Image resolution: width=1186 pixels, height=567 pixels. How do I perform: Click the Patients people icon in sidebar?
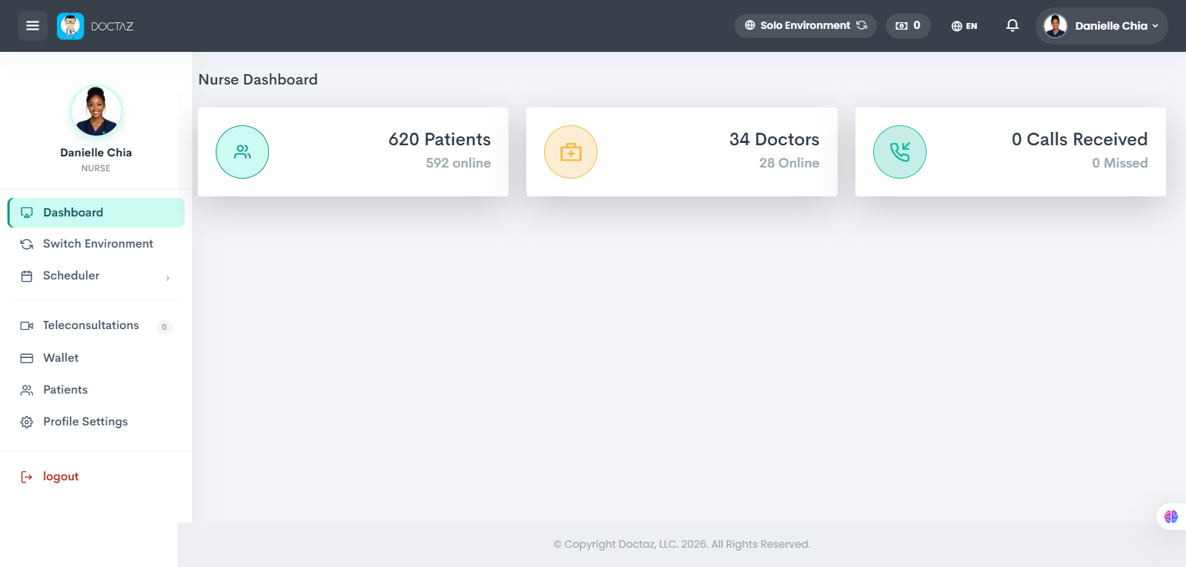point(27,390)
